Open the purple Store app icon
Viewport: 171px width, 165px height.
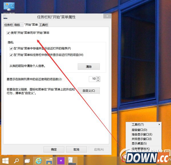pyautogui.click(x=61, y=160)
